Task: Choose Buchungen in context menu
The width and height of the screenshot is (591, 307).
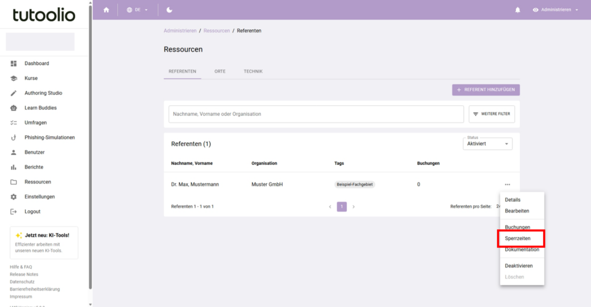Action: point(522,228)
